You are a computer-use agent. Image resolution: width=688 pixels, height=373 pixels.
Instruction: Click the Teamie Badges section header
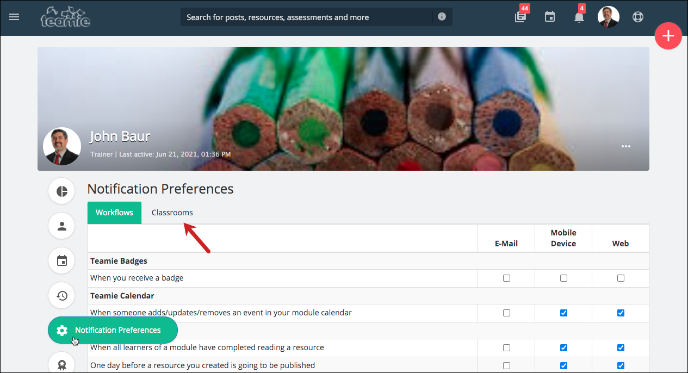119,261
